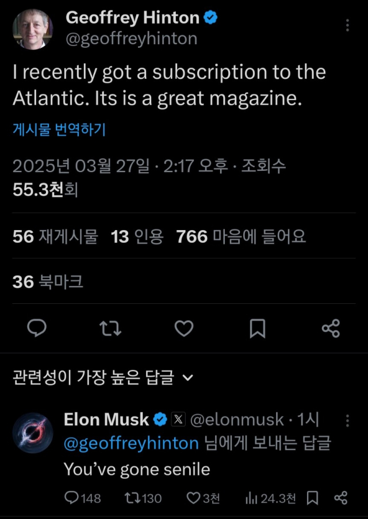
Task: Reply to Geoffrey Hinton's post
Action: [x=37, y=329]
